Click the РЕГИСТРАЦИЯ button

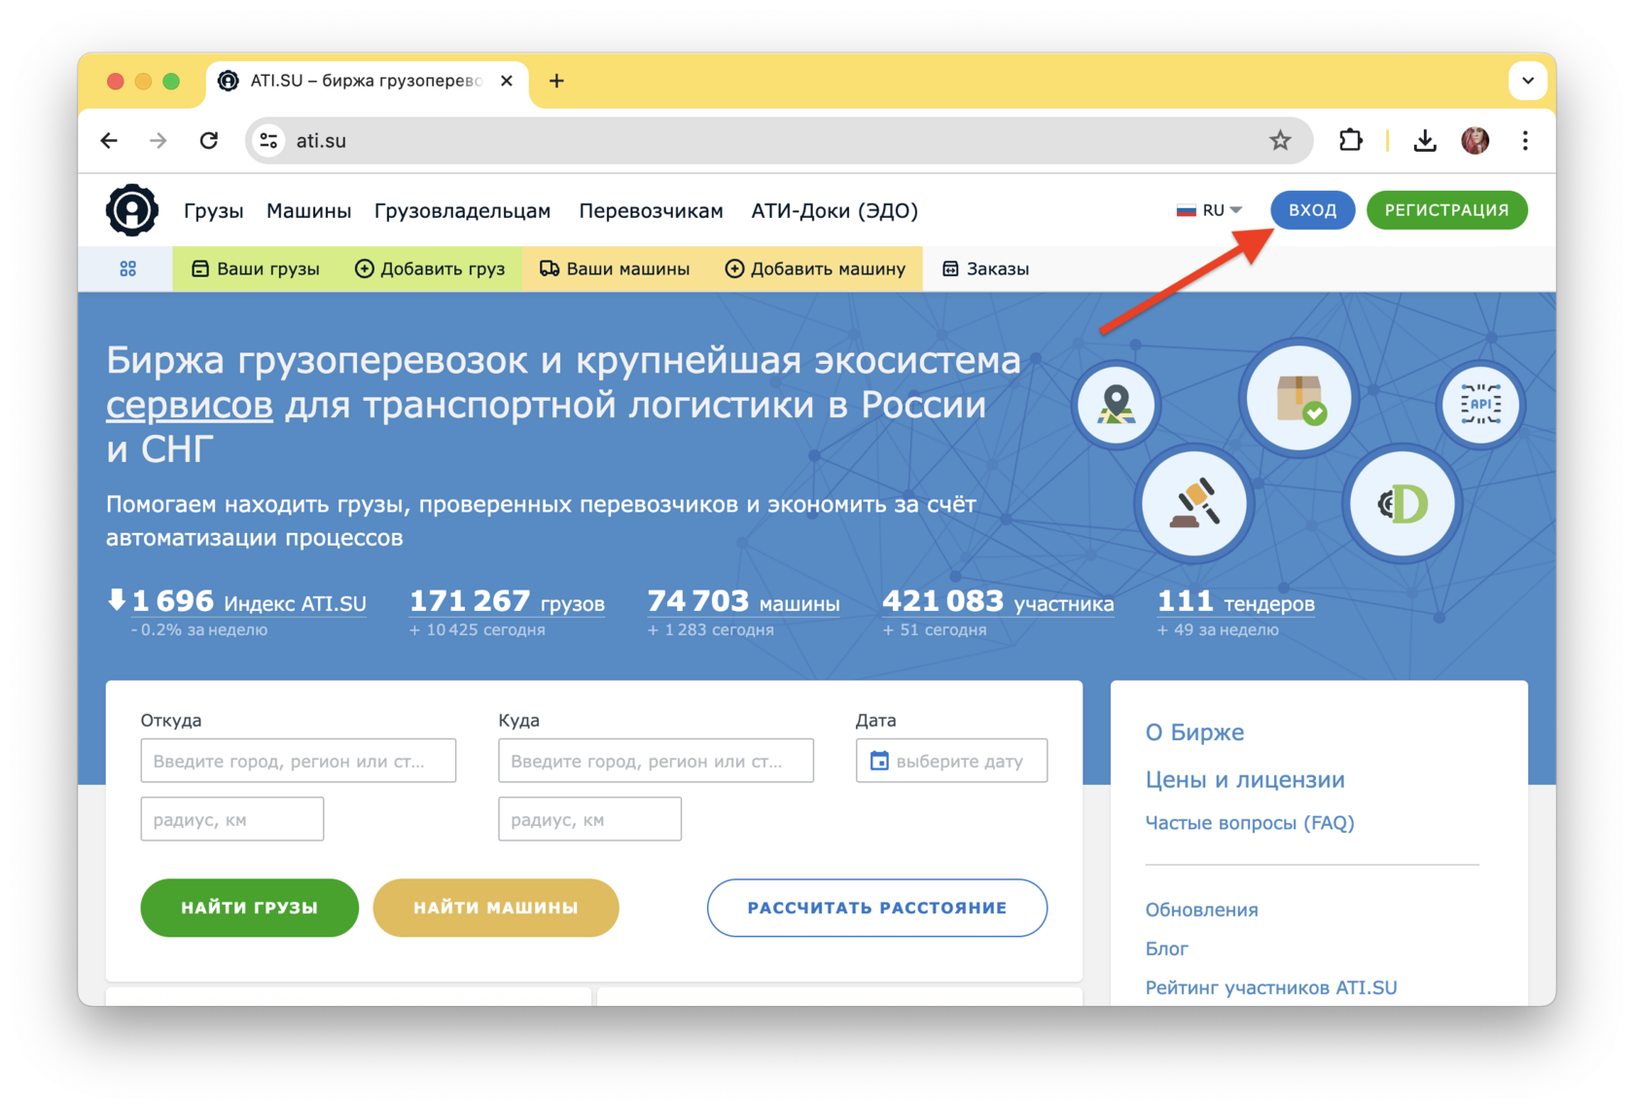click(x=1446, y=210)
